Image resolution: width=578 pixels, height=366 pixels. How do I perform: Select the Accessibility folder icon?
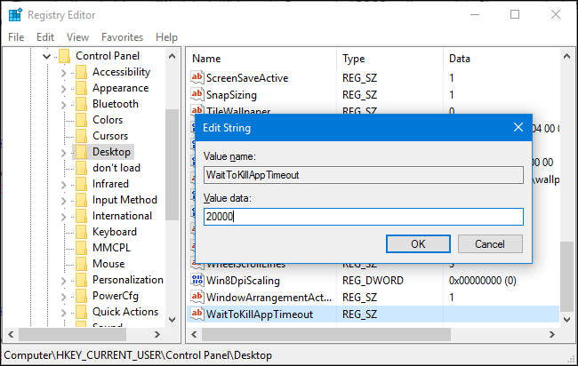click(x=81, y=72)
